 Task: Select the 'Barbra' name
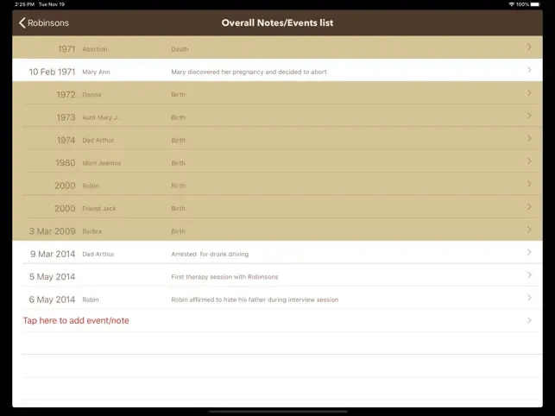coord(91,231)
